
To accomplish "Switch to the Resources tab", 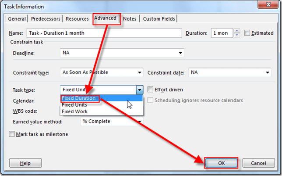I will (x=77, y=19).
